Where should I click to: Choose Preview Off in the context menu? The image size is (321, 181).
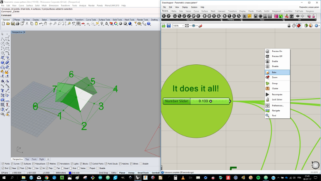tap(277, 56)
